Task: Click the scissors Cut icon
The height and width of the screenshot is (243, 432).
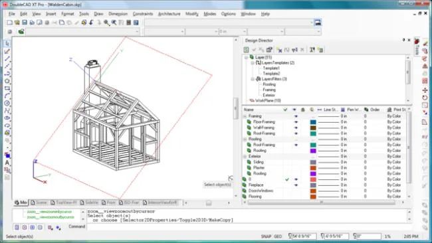Action: click(54, 23)
